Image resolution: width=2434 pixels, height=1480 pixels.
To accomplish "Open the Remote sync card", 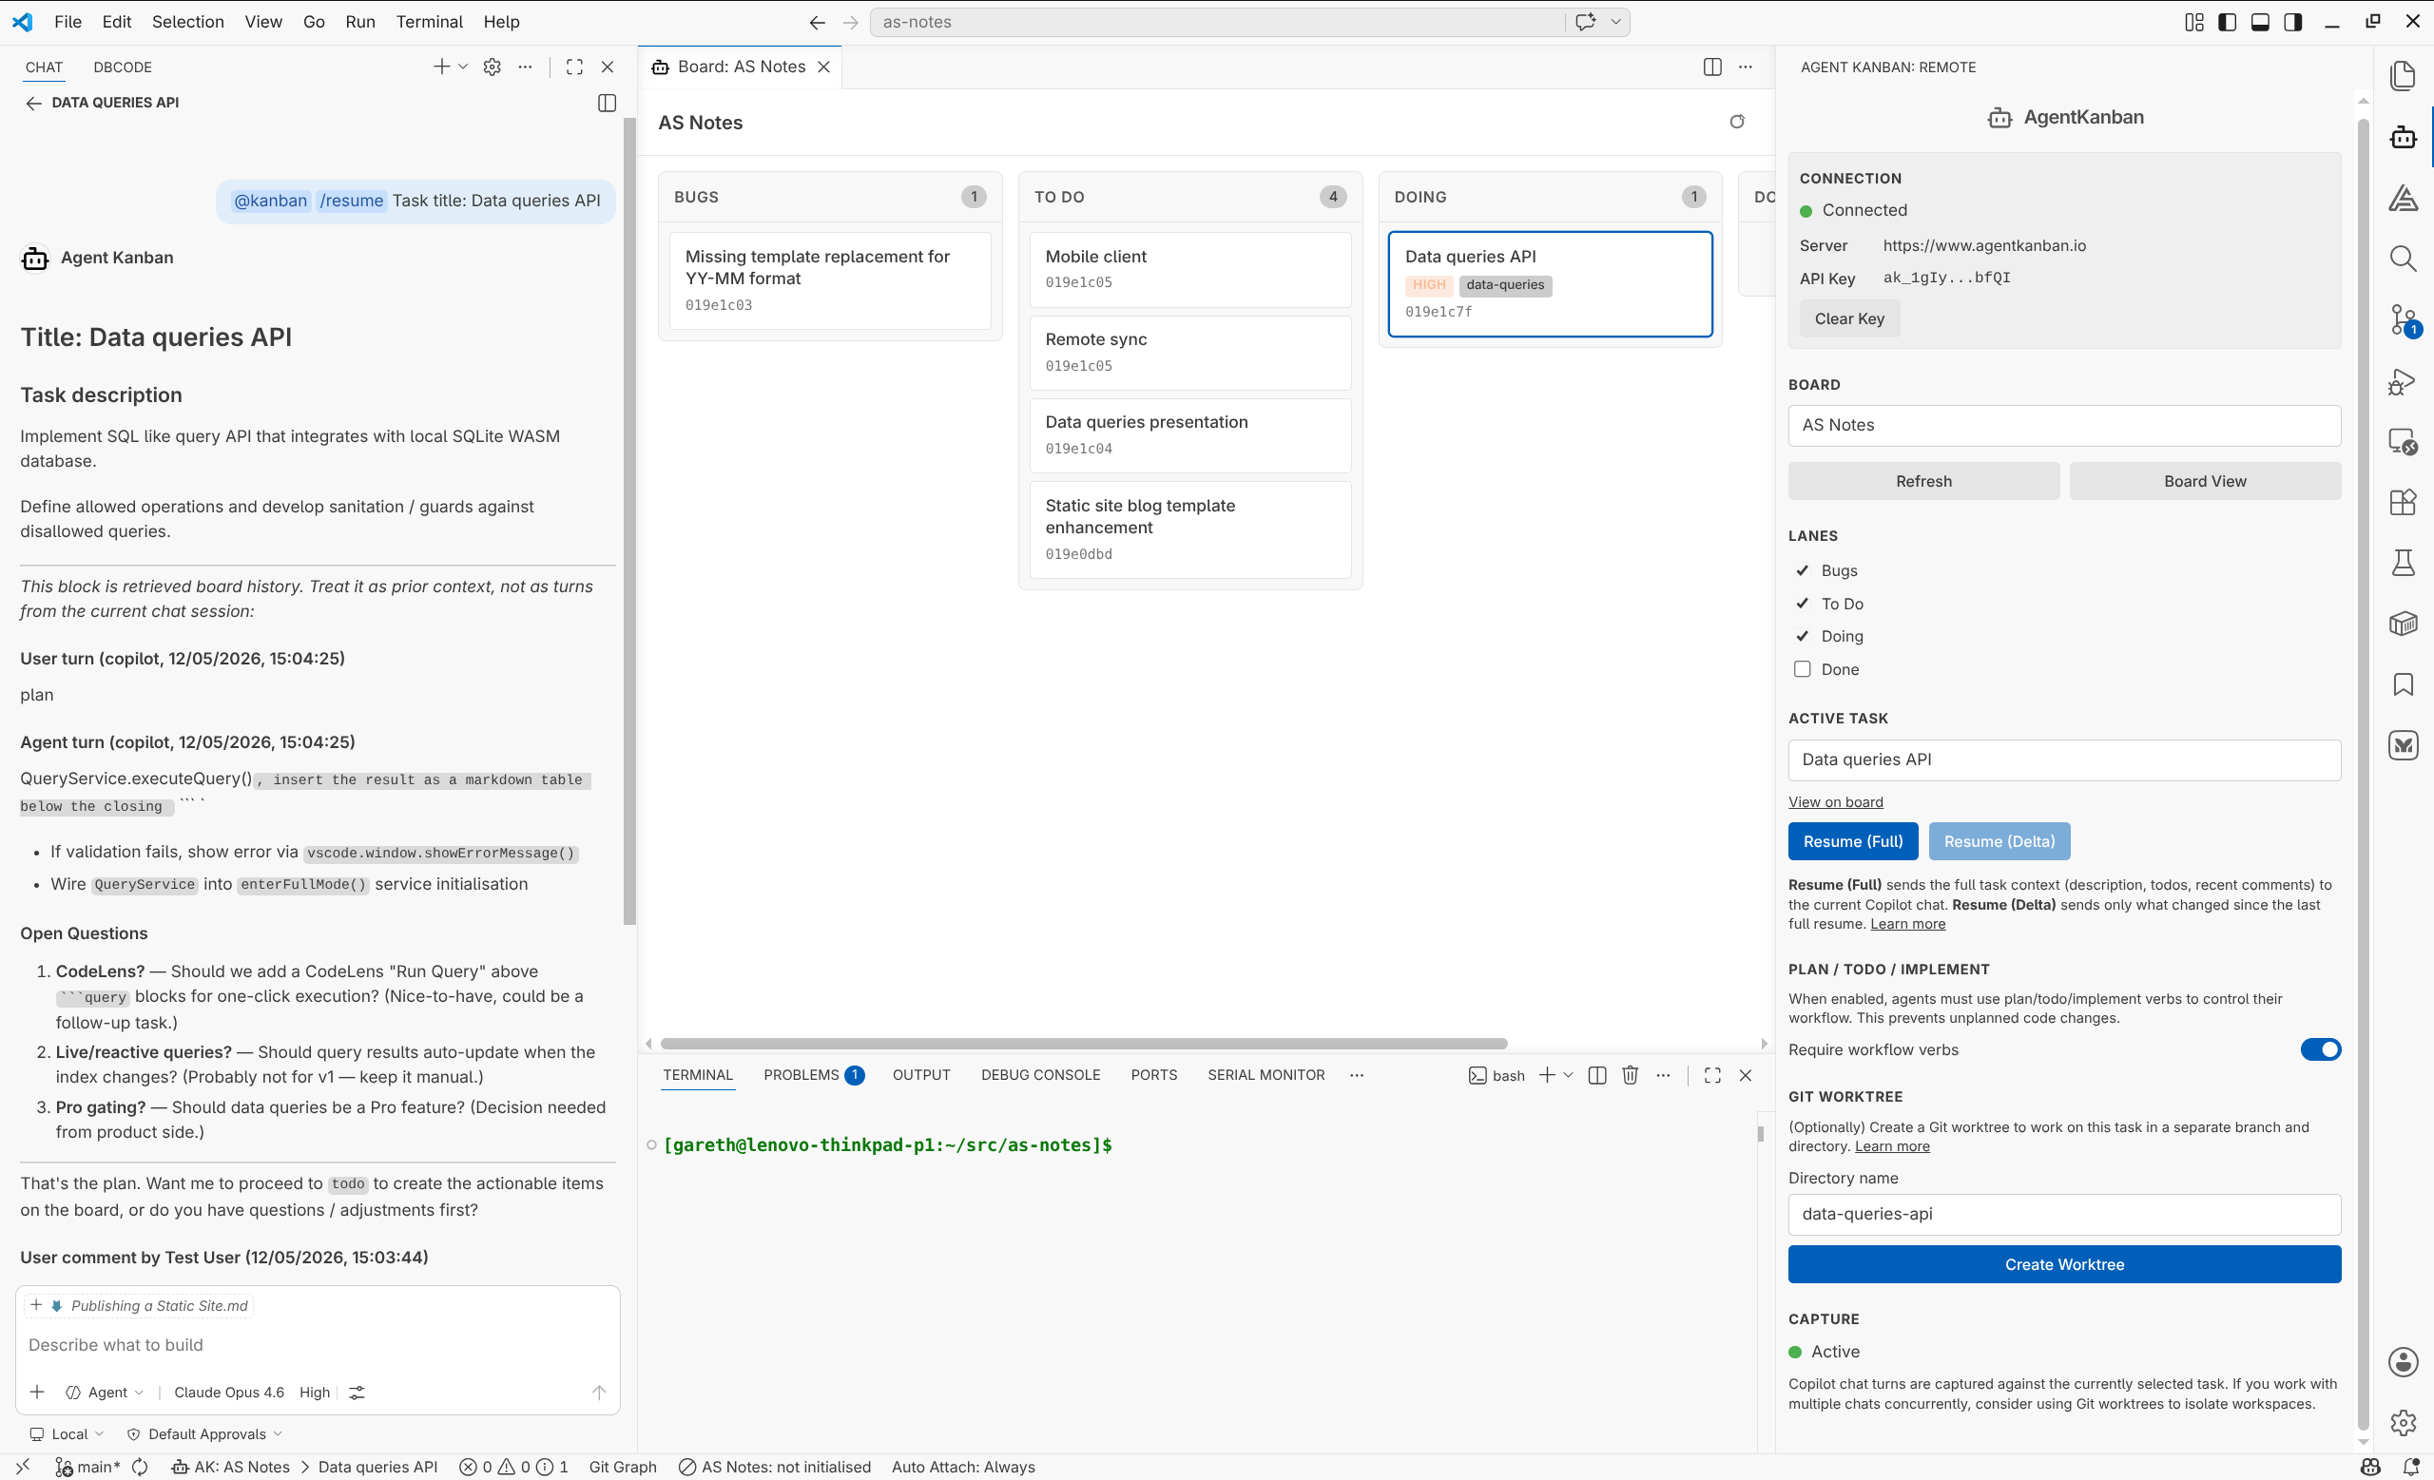I will coord(1189,353).
